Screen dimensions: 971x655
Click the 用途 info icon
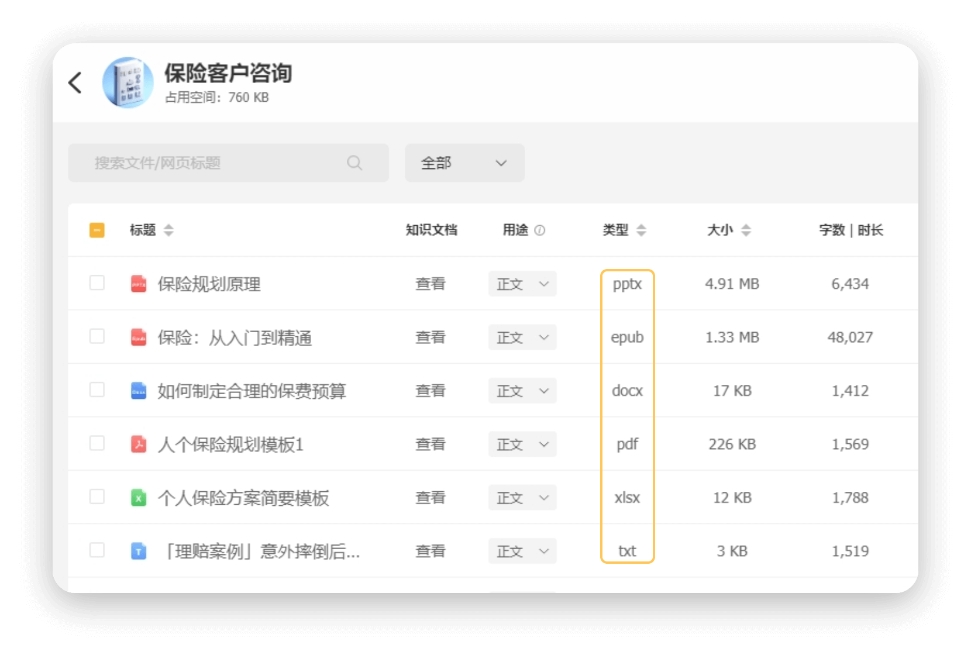[x=540, y=230]
